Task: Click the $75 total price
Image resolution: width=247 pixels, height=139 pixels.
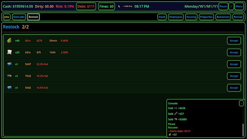Action: pos(39,52)
